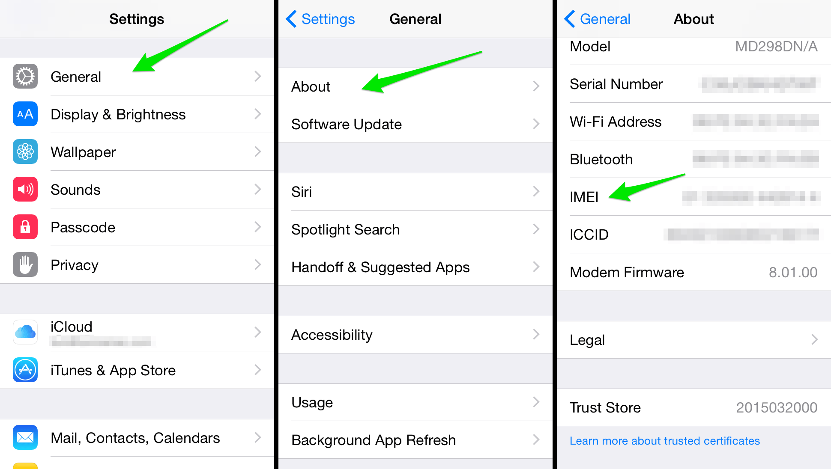The height and width of the screenshot is (469, 831).
Task: Expand the About section
Action: 415,86
